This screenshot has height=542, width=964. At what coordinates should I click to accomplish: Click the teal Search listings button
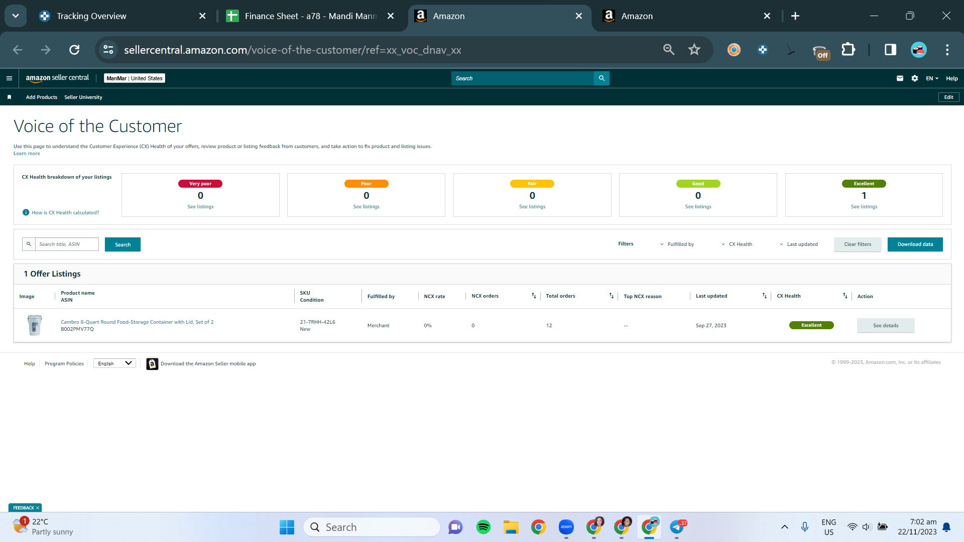(123, 244)
